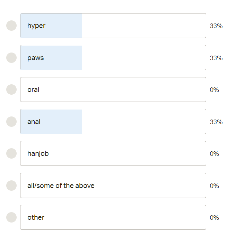Viewport: 227px width, 236px height.
Task: Click the 33% result beside anal
Action: [216, 122]
